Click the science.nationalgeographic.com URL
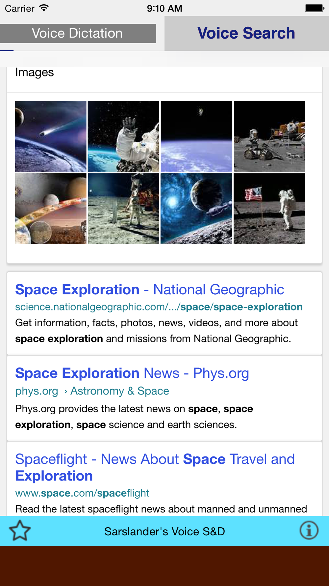Screen dimensions: 329x586 coord(159,307)
